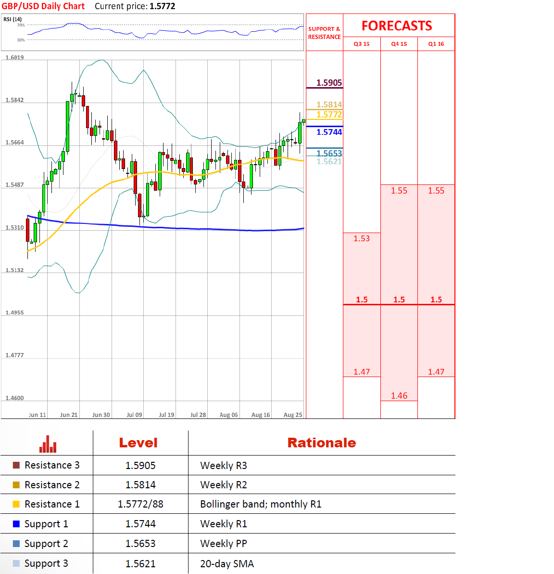This screenshot has width=554, height=574.
Task: Click the 1.5132 price axis label
Action: point(14,270)
